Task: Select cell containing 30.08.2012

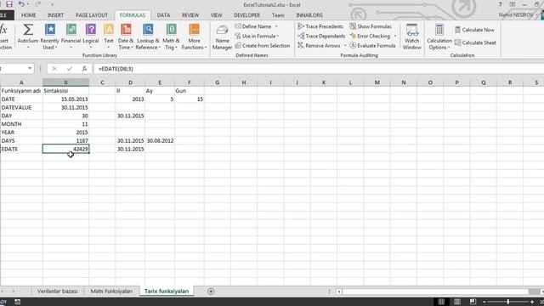Action: click(x=160, y=141)
